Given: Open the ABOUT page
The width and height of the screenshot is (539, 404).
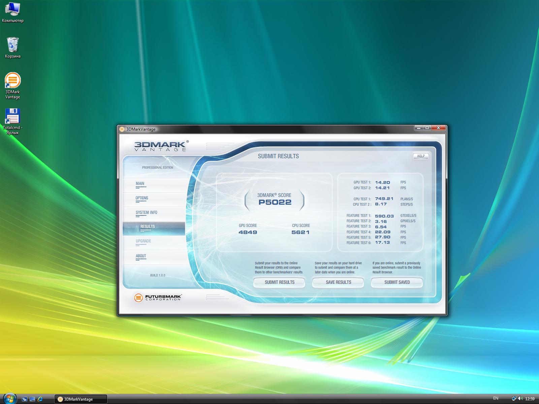Looking at the screenshot, I should (x=141, y=256).
